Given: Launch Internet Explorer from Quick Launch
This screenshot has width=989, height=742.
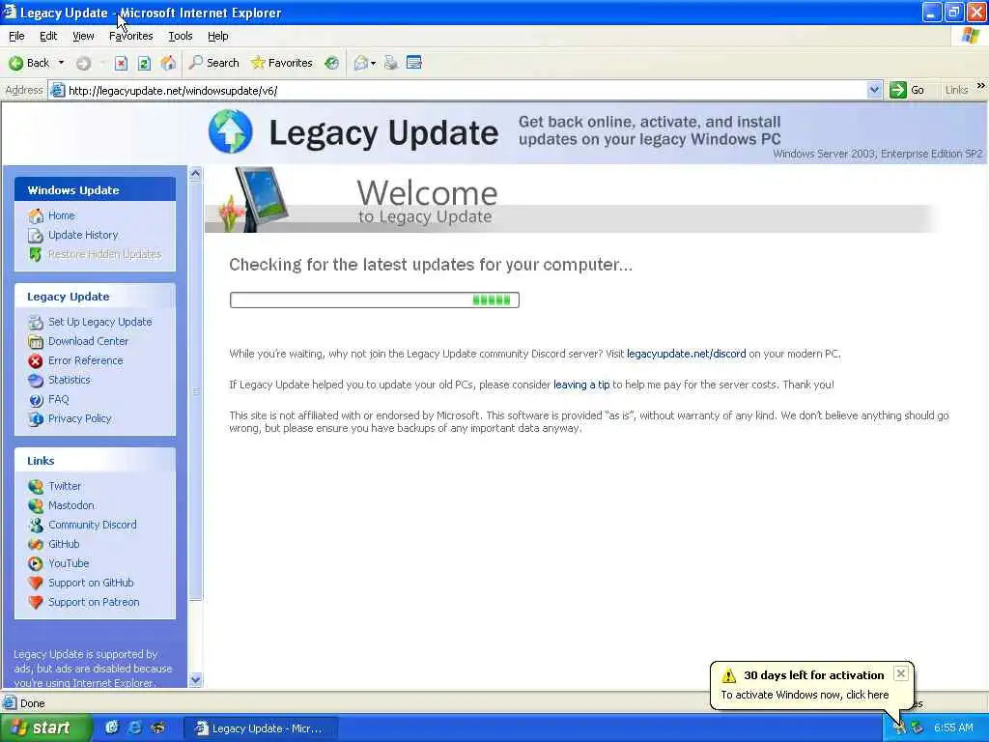Looking at the screenshot, I should [134, 728].
